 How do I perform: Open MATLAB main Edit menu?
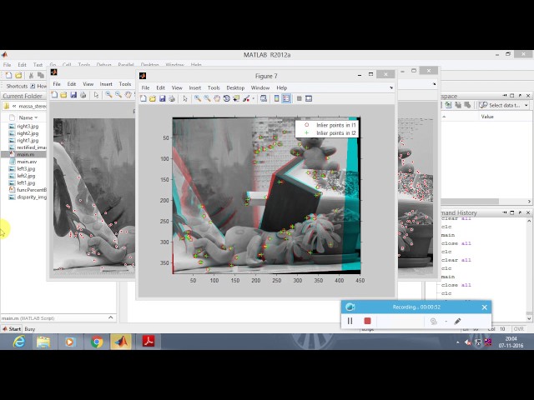pos(23,65)
